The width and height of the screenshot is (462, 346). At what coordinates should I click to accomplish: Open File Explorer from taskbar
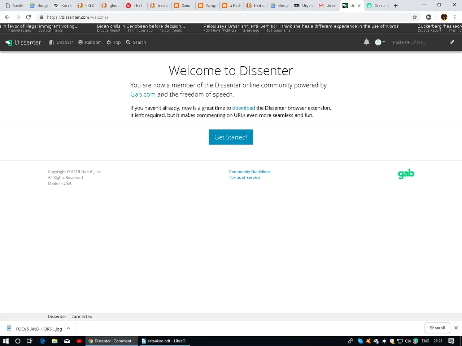click(x=55, y=341)
